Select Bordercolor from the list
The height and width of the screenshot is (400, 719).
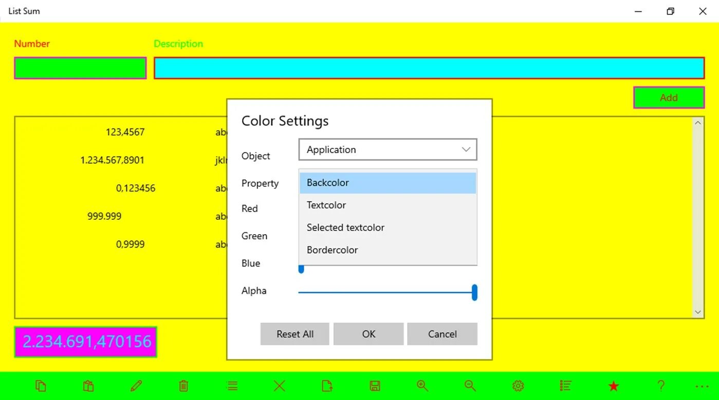tap(388, 250)
